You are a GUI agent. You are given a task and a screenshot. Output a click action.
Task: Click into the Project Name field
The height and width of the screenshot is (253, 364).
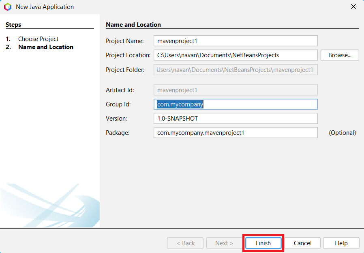[x=236, y=41]
